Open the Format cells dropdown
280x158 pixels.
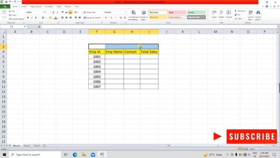tap(228, 15)
